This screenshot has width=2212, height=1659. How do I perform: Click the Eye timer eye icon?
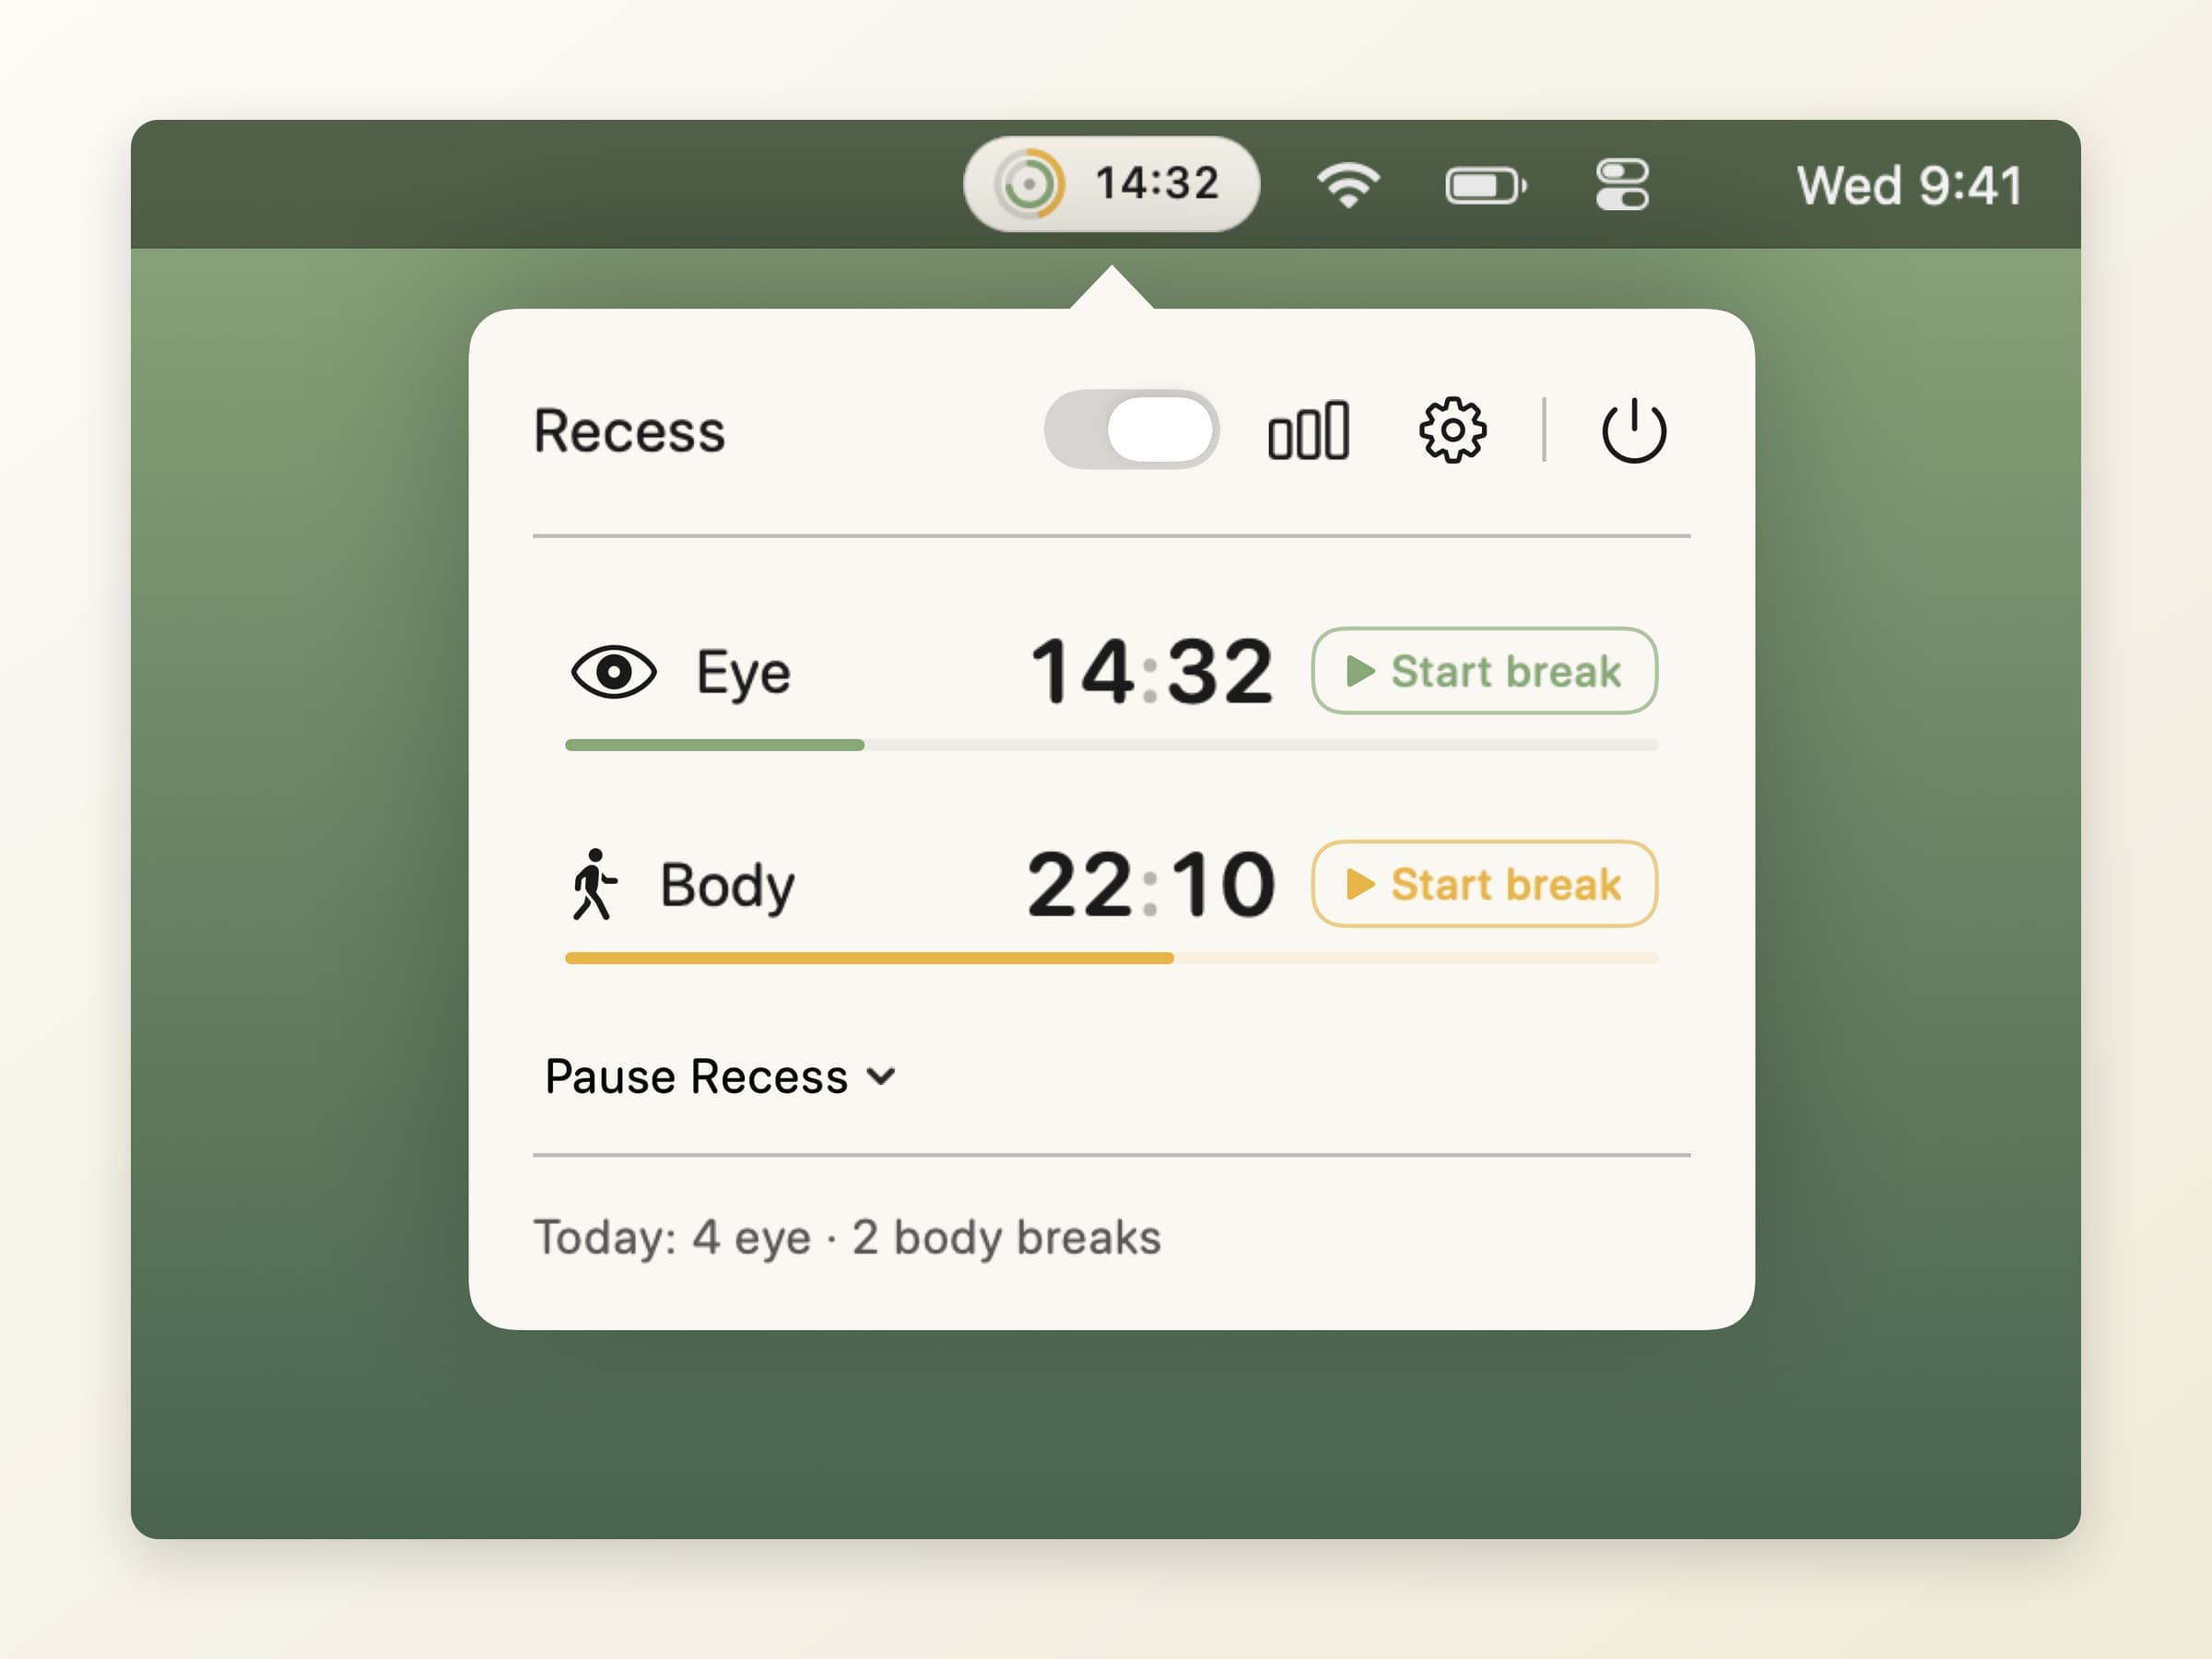[613, 671]
